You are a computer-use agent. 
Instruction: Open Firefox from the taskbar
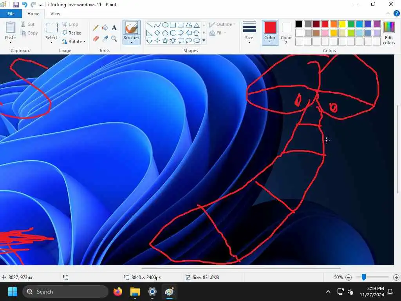[117, 292]
